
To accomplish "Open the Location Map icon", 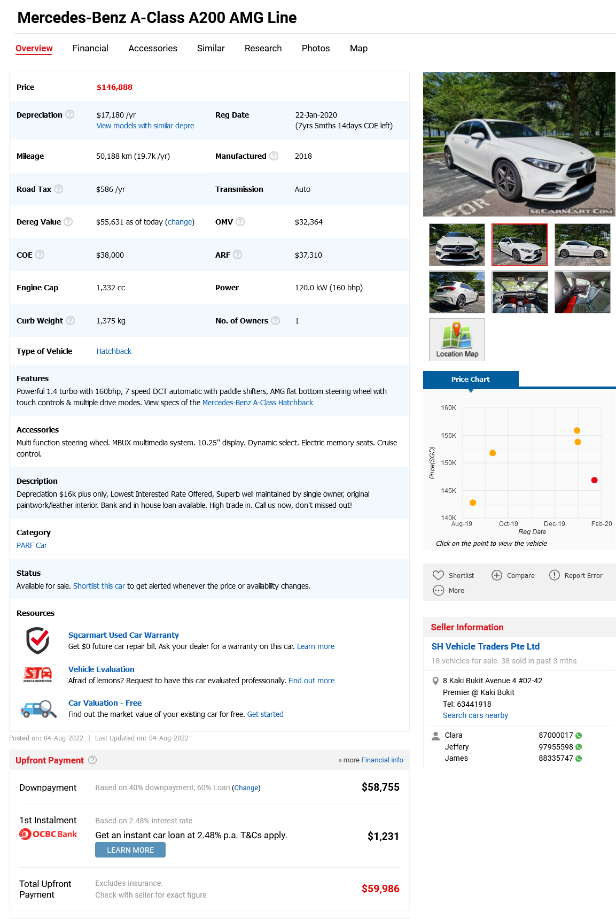I will click(x=457, y=339).
